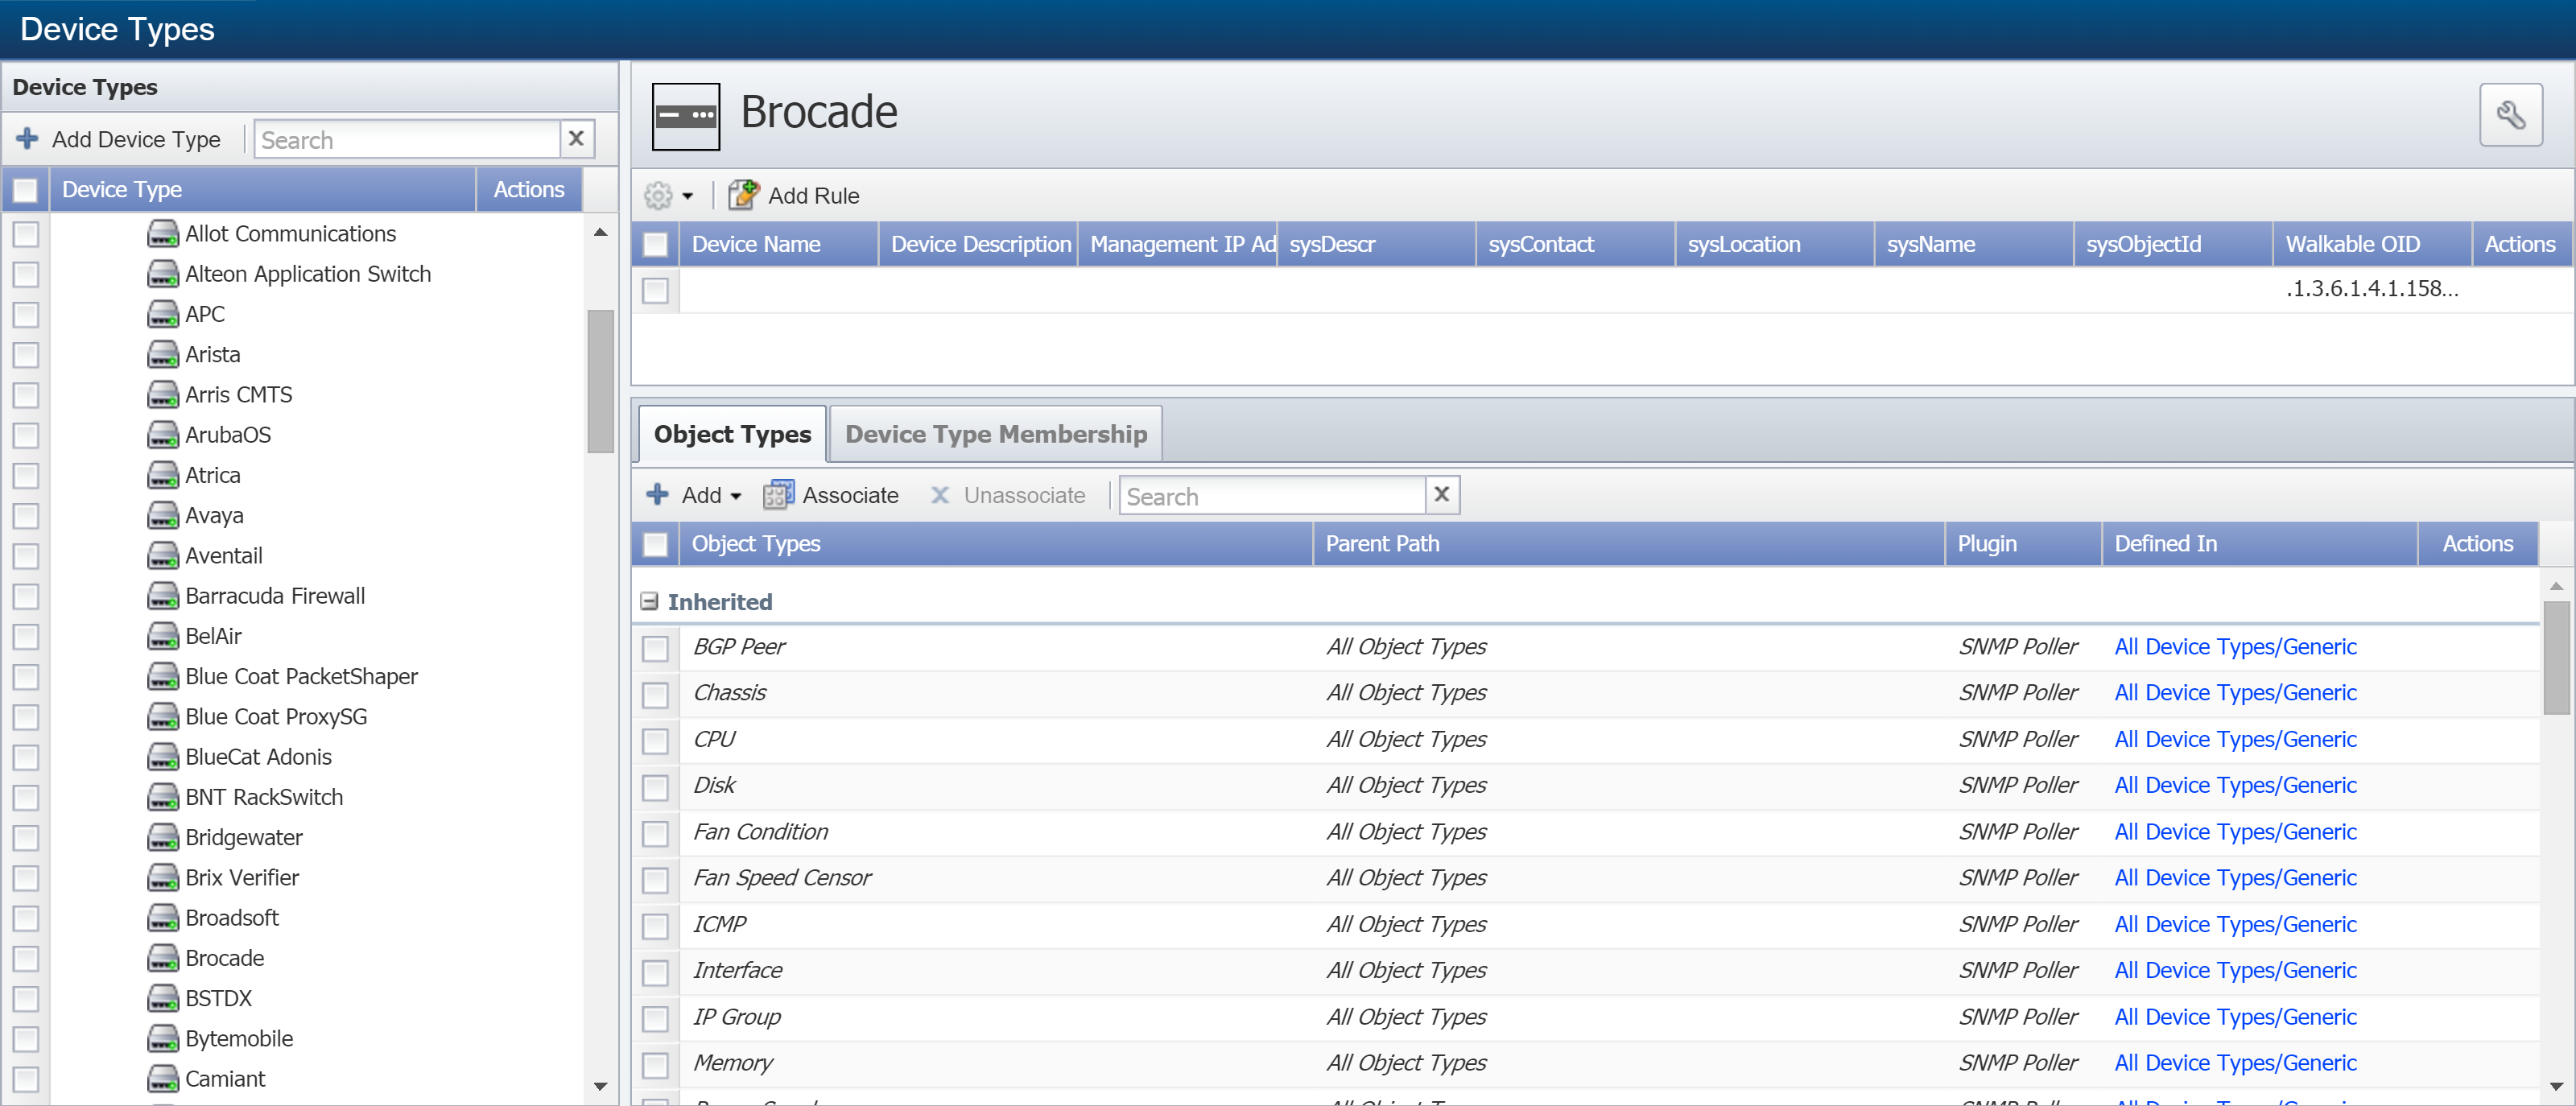Check the Fan Speed Censor object type
This screenshot has width=2576, height=1106.
coord(656,879)
